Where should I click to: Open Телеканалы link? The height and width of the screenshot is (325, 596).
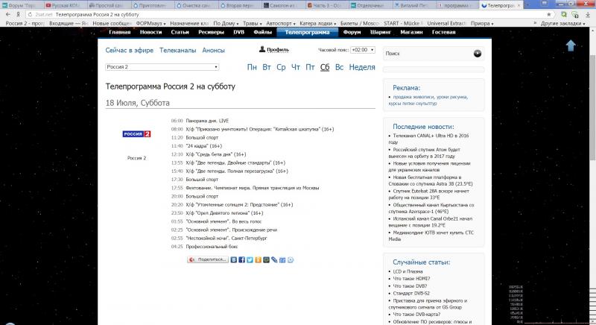click(177, 50)
